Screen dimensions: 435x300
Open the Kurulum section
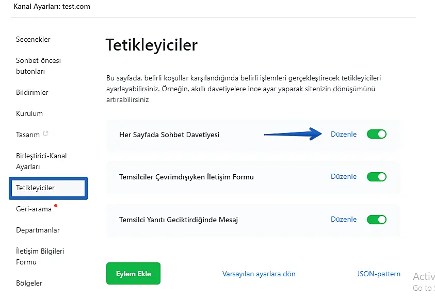tap(29, 114)
